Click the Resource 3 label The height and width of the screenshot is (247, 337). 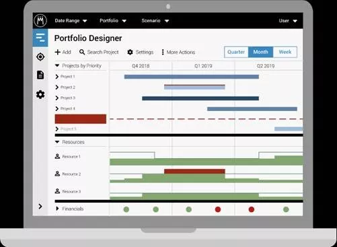coord(71,191)
